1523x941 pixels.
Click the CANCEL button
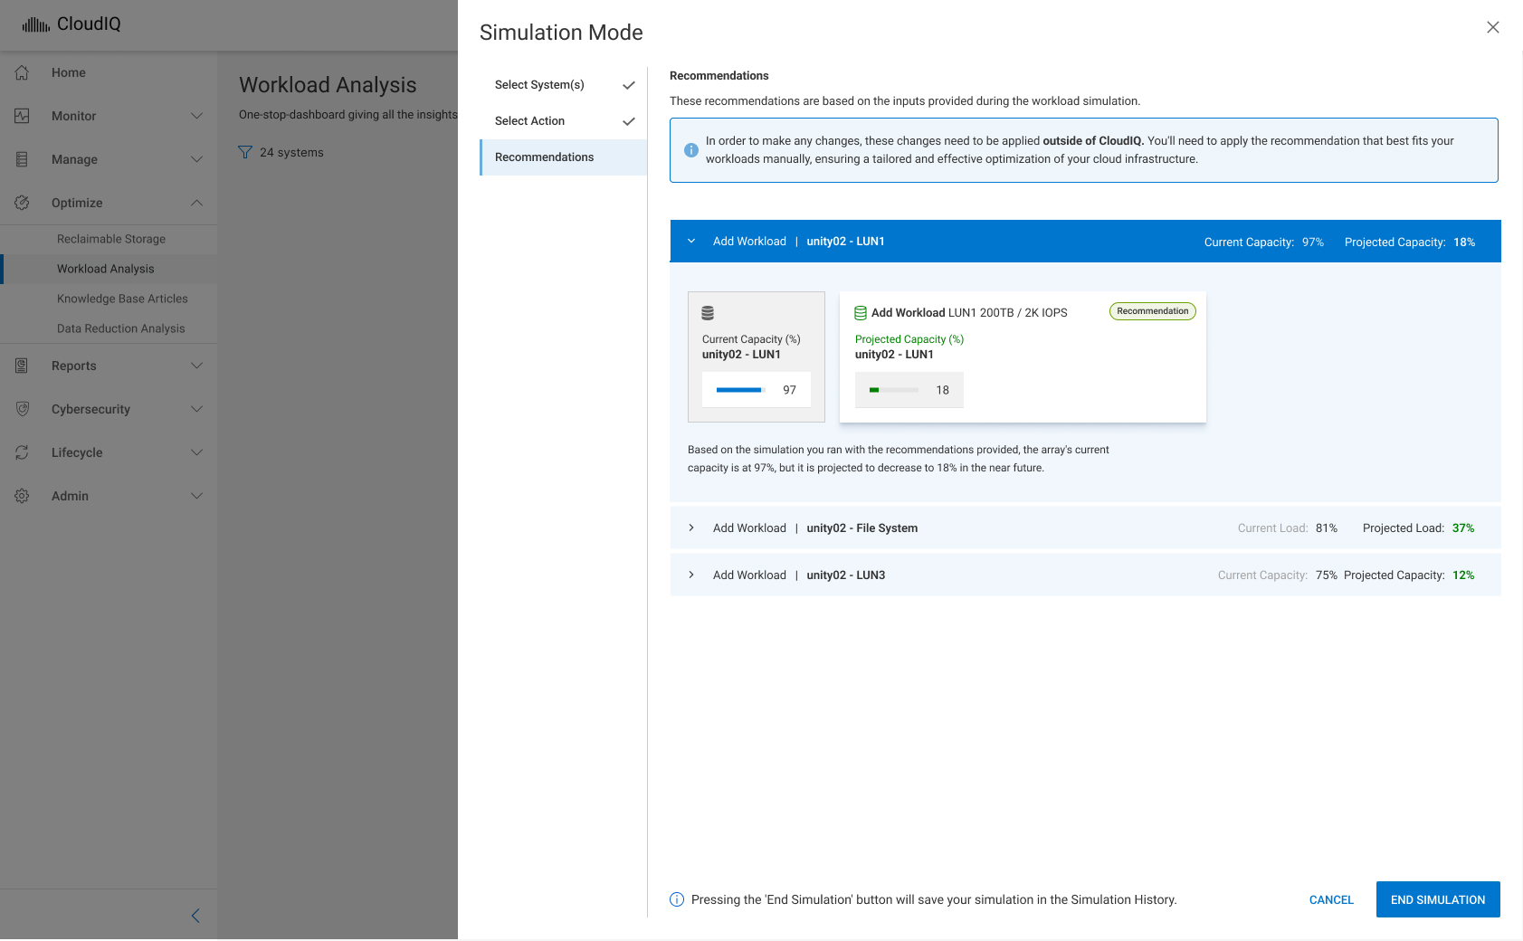pos(1331,899)
